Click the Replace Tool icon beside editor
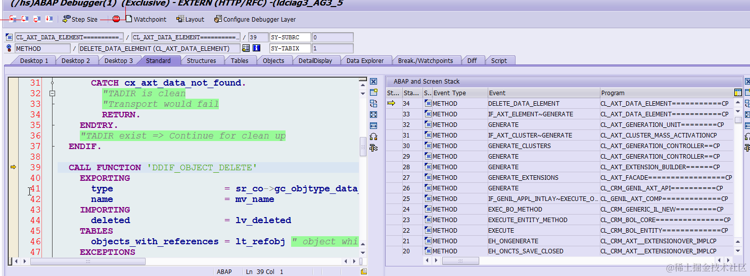Image resolution: width=750 pixels, height=276 pixels. pyautogui.click(x=373, y=103)
